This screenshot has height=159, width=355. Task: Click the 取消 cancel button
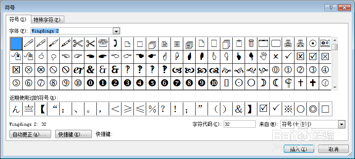coord(334,149)
